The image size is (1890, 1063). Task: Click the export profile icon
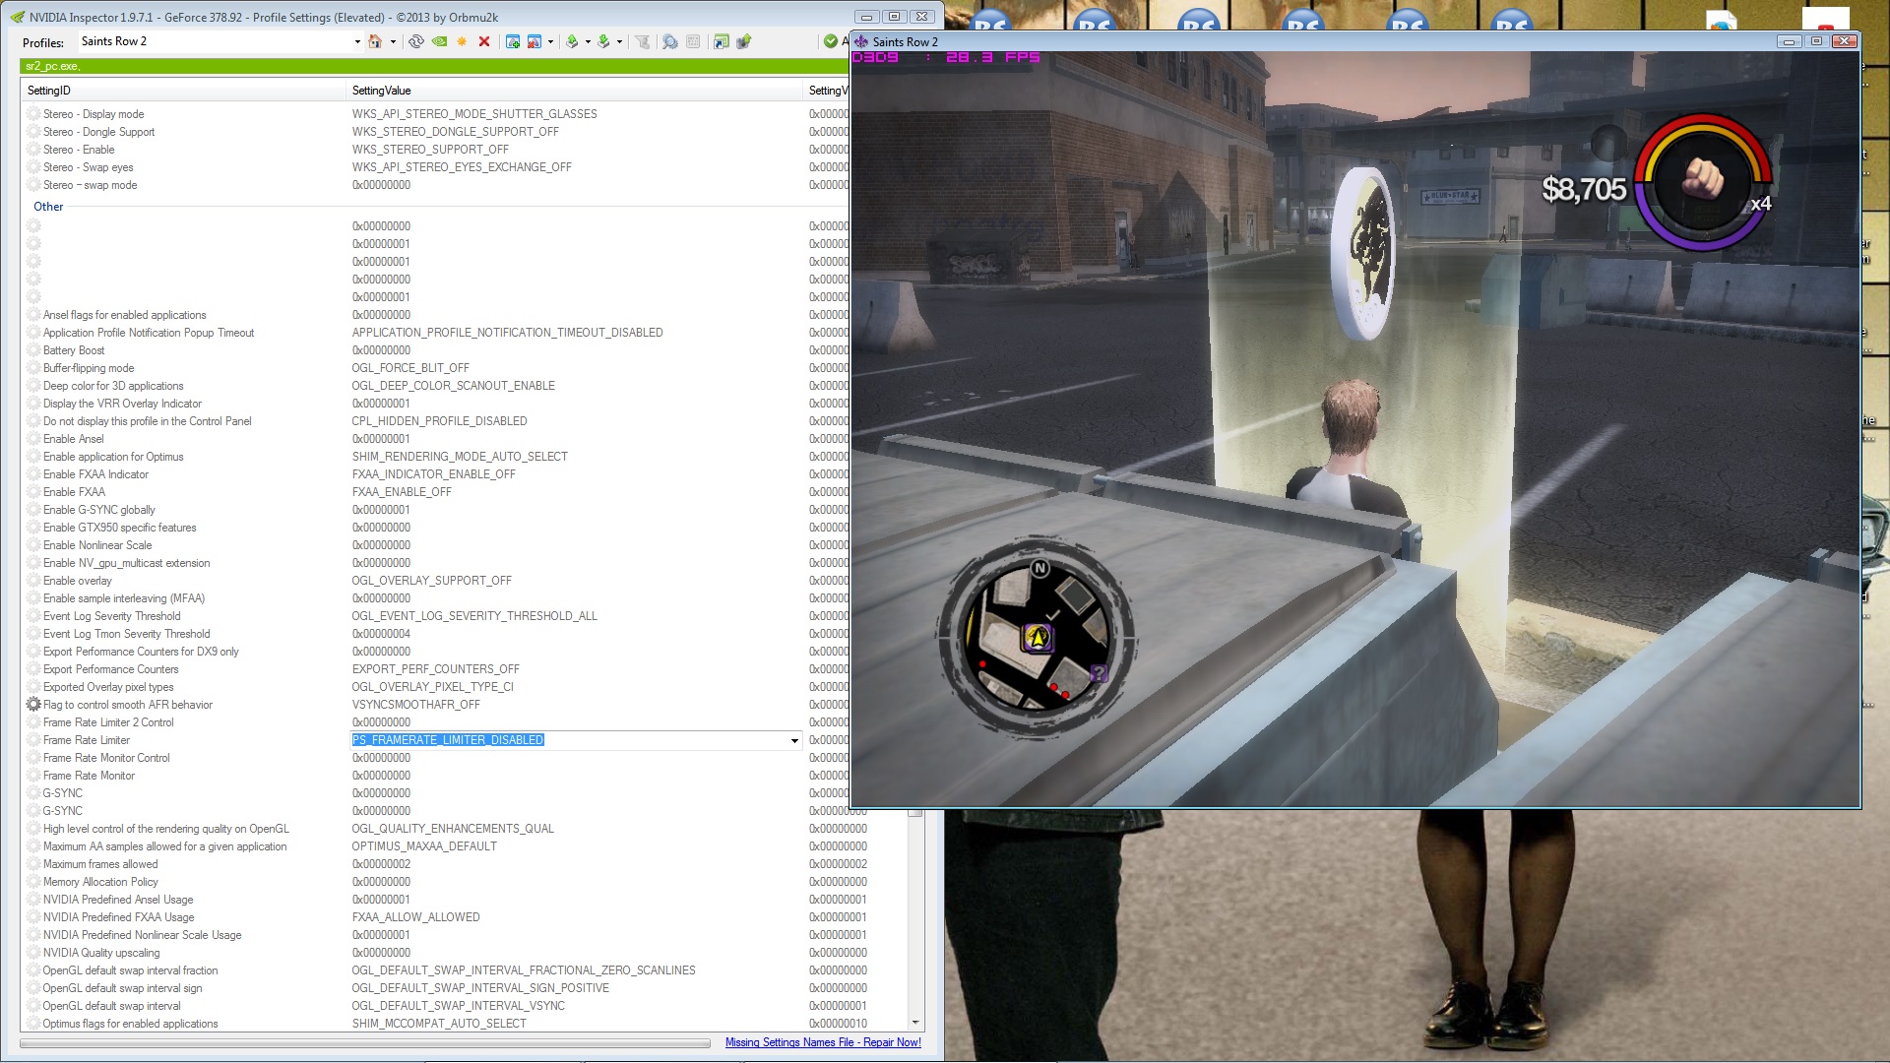pyautogui.click(x=572, y=41)
